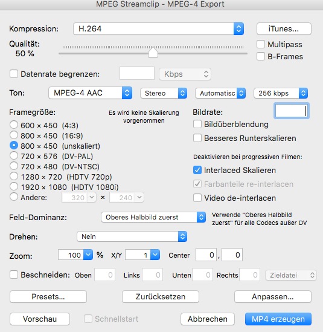Open the Zoom percentage combo box arrow
The image size is (323, 332).
(88, 255)
